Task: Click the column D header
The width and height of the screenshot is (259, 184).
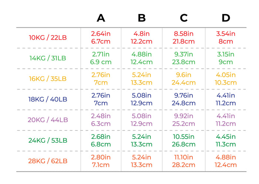Action: pos(226,18)
